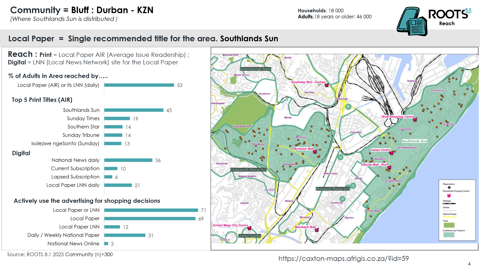Click the Local Paper or LNN bar showing 71
The width and height of the screenshot is (480, 270).
151,210
